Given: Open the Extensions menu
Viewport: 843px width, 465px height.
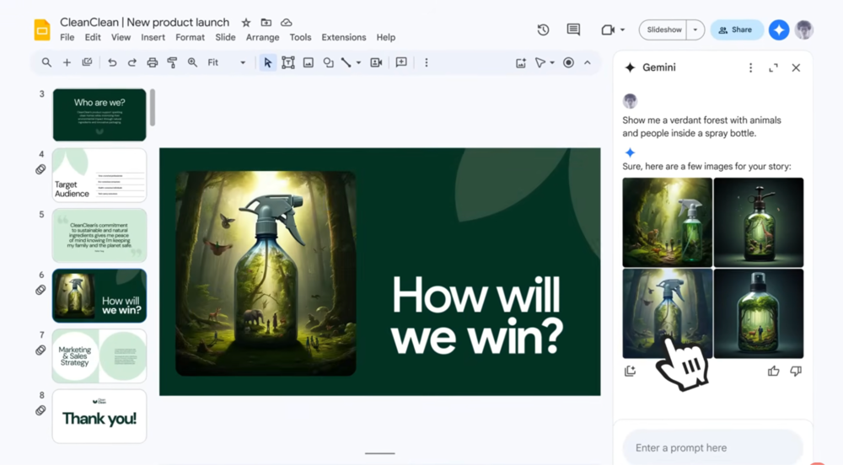Looking at the screenshot, I should (344, 37).
